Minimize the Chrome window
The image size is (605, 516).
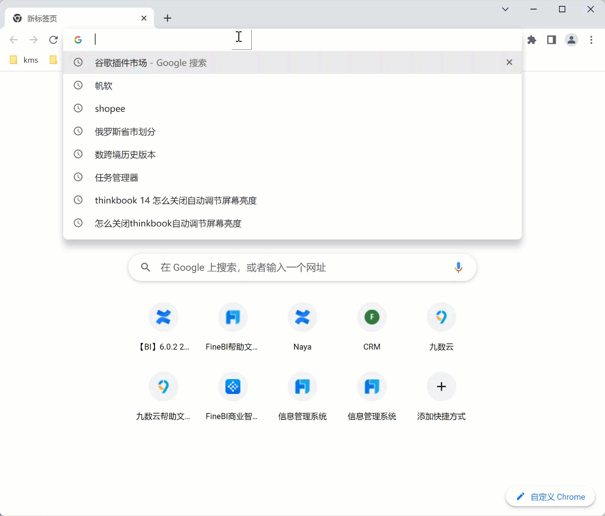(534, 9)
